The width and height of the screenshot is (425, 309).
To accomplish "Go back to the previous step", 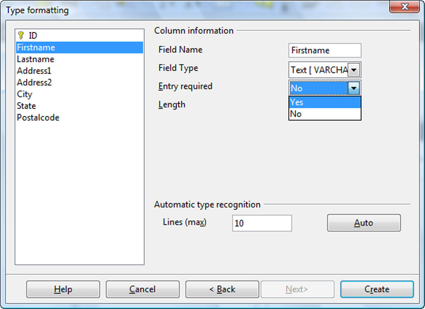I will point(222,289).
